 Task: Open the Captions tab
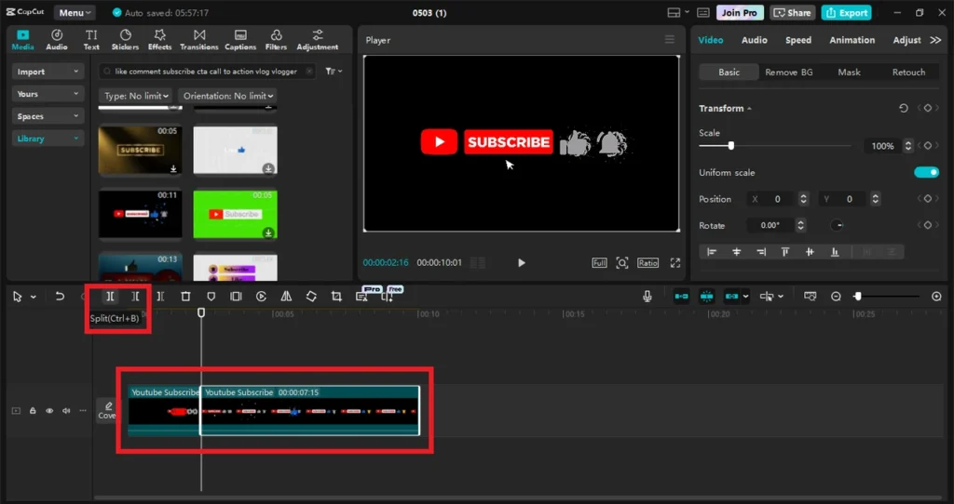(x=240, y=39)
